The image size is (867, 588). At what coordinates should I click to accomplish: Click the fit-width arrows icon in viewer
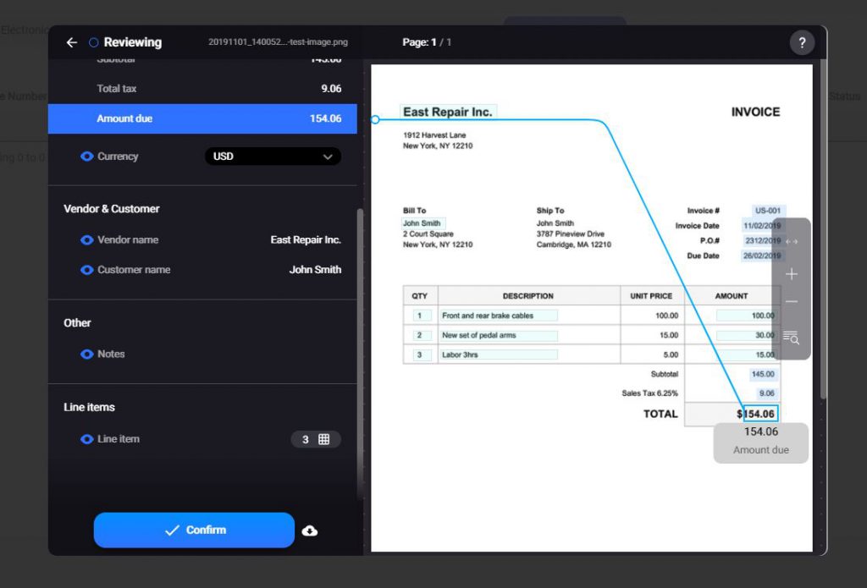point(792,242)
